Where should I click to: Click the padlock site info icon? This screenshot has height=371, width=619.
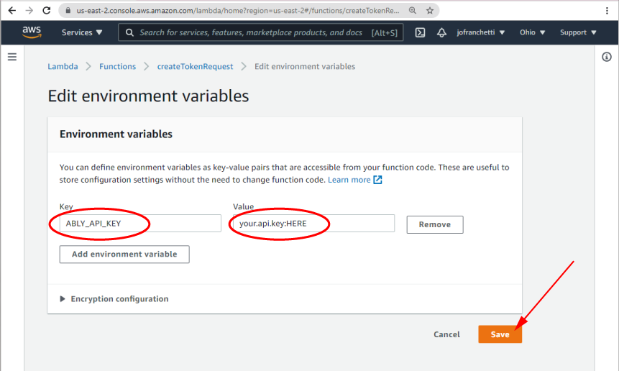point(68,11)
